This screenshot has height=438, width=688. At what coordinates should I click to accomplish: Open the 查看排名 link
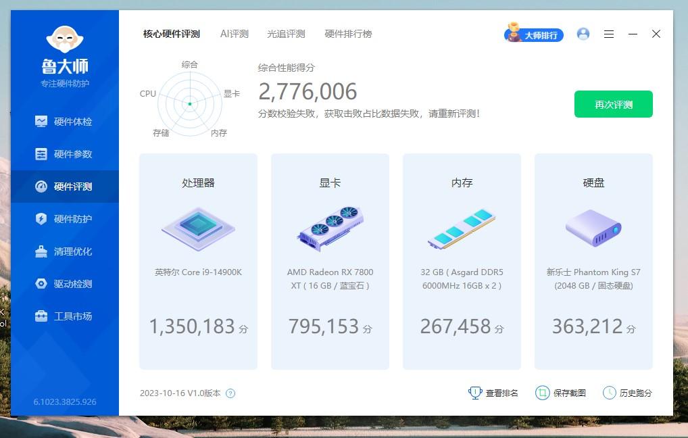[502, 393]
